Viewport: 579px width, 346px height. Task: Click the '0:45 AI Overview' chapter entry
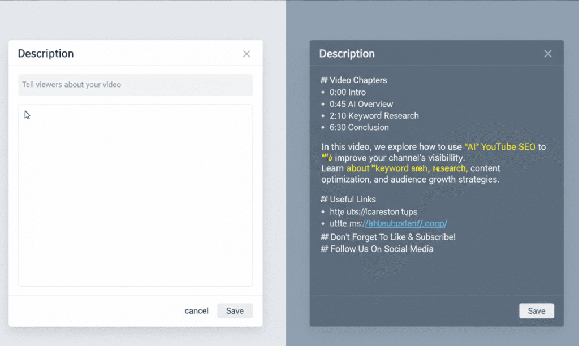pos(361,104)
